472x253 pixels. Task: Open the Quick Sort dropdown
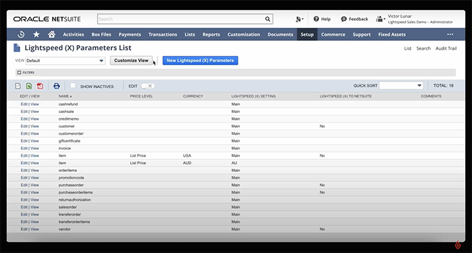[402, 86]
